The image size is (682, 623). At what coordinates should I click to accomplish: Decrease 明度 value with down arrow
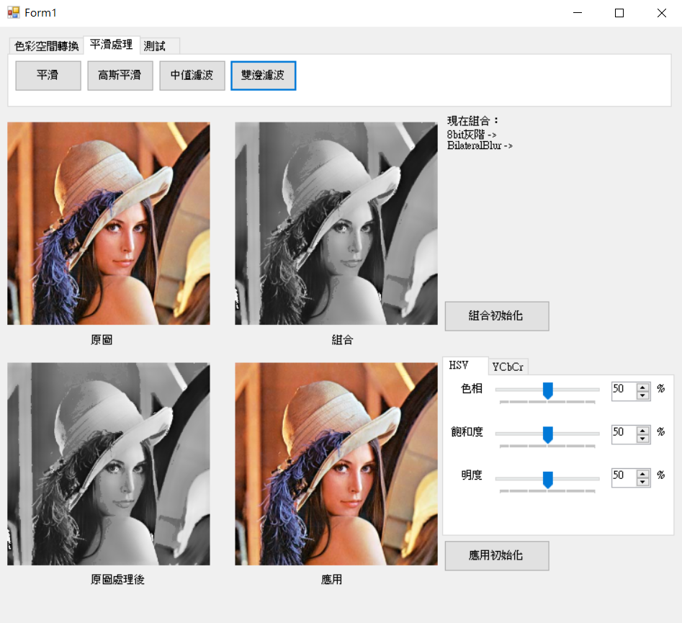coord(643,482)
